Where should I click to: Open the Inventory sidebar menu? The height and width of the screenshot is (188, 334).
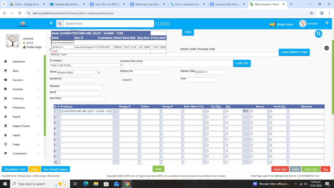(18, 98)
